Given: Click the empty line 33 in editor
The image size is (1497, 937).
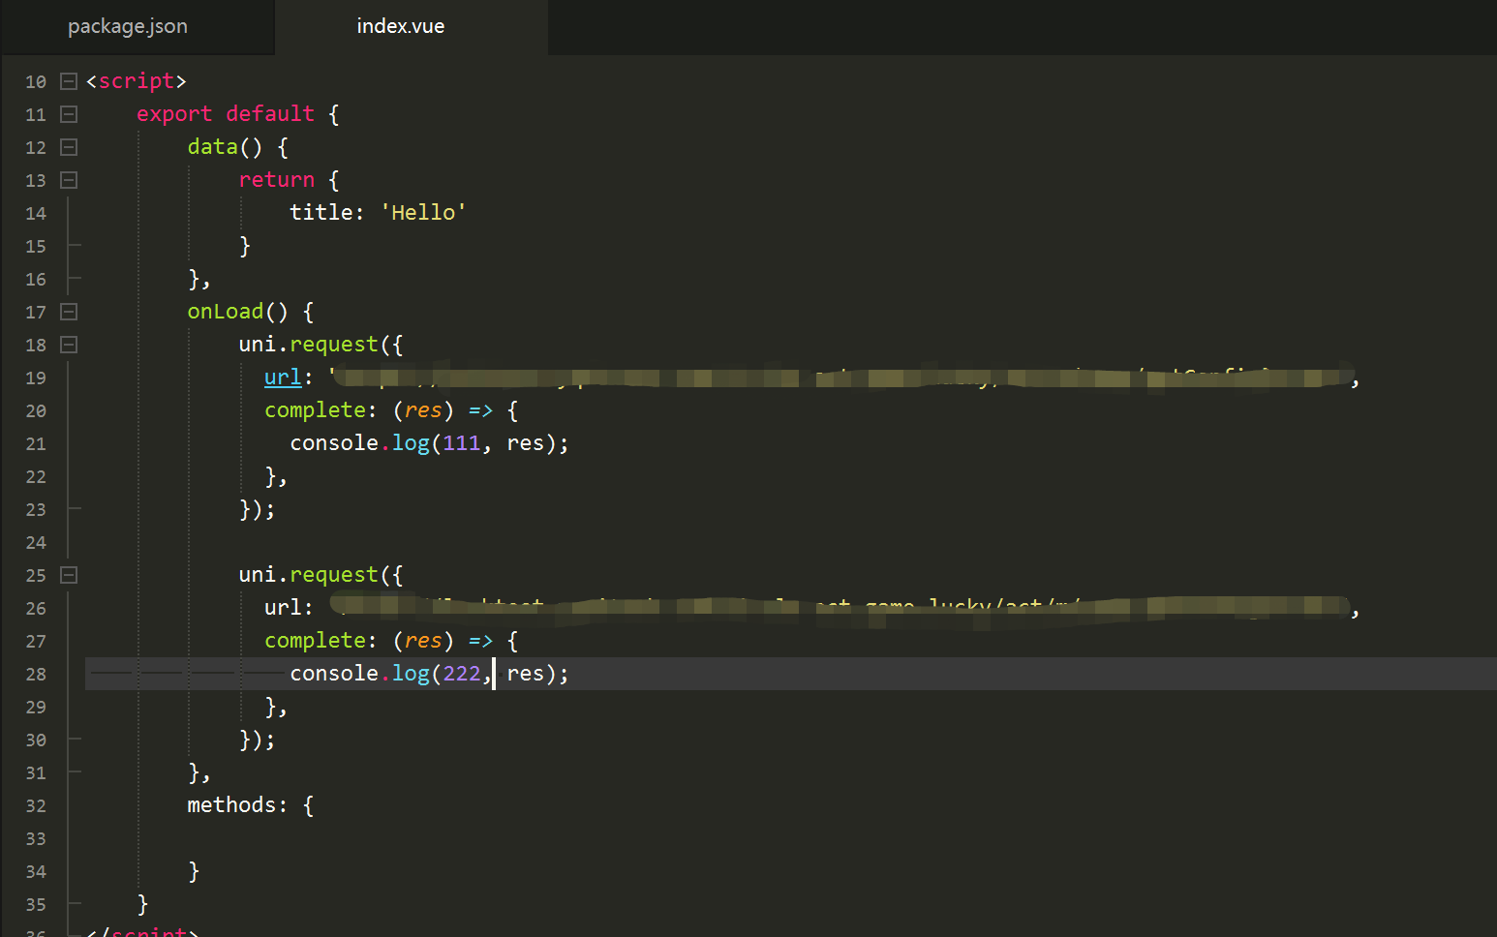Looking at the screenshot, I should coord(790,838).
